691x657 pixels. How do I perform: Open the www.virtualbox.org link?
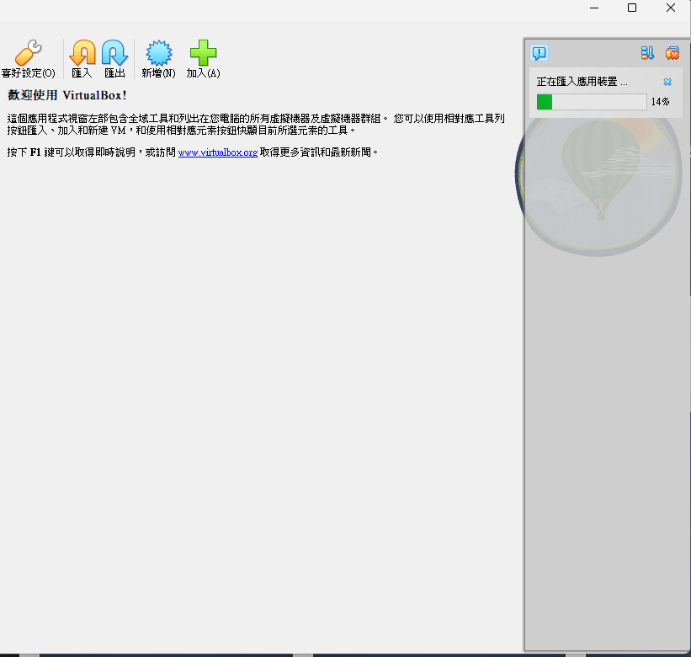(x=218, y=152)
